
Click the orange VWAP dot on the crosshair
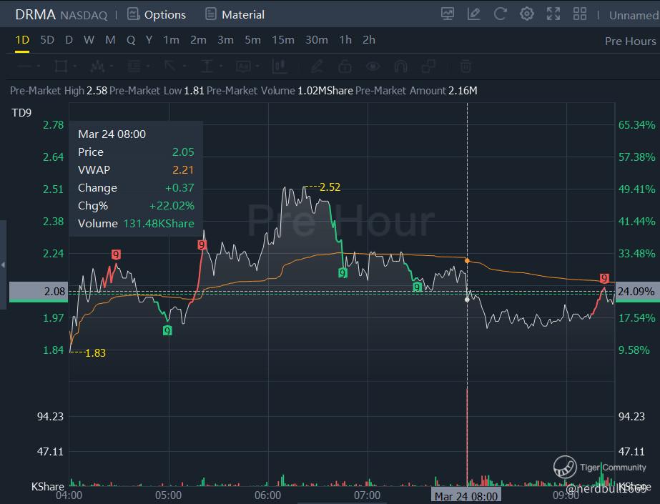[x=467, y=261]
